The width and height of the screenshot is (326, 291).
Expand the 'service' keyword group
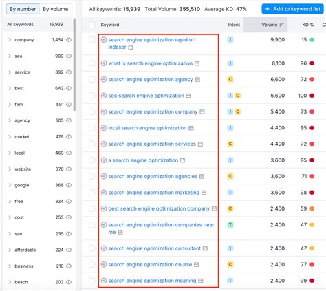[10, 72]
